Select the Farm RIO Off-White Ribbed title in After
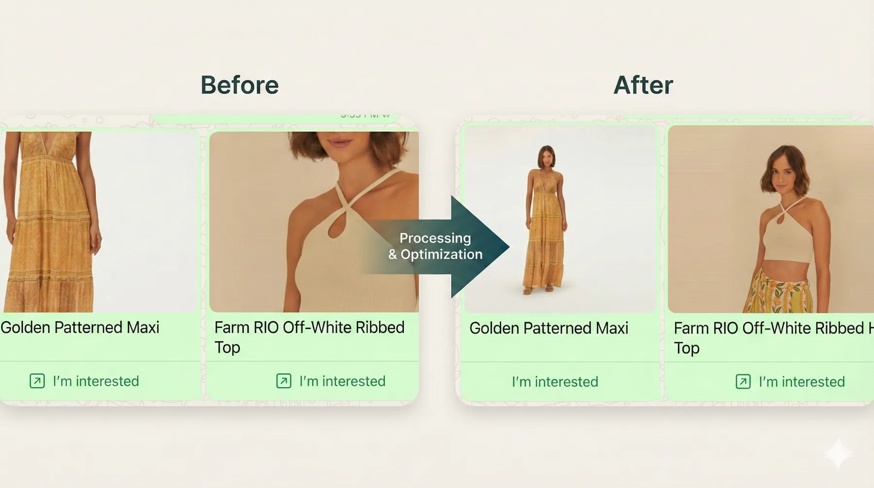Viewport: 874px width, 488px height. pyautogui.click(x=772, y=338)
